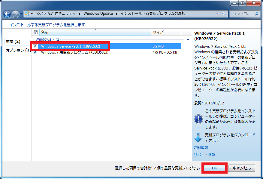263x179 pixels.
Task: Uncheck the KB3035583 update checkbox
Action: [x=35, y=52]
